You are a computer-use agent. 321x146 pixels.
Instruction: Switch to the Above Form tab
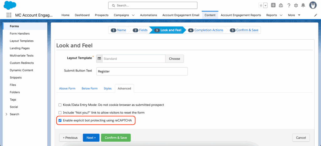coord(67,88)
